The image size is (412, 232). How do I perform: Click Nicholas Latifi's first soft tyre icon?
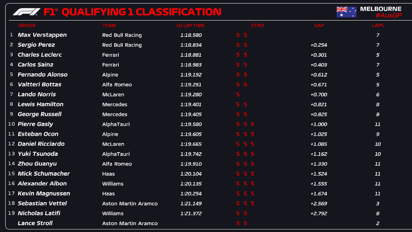238,213
